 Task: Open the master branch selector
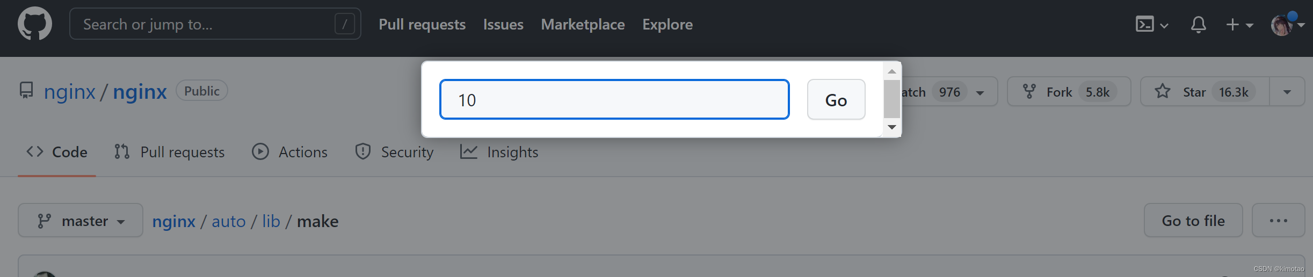(81, 221)
